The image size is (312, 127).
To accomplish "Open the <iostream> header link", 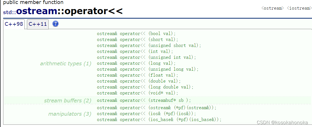I will point(299,8).
